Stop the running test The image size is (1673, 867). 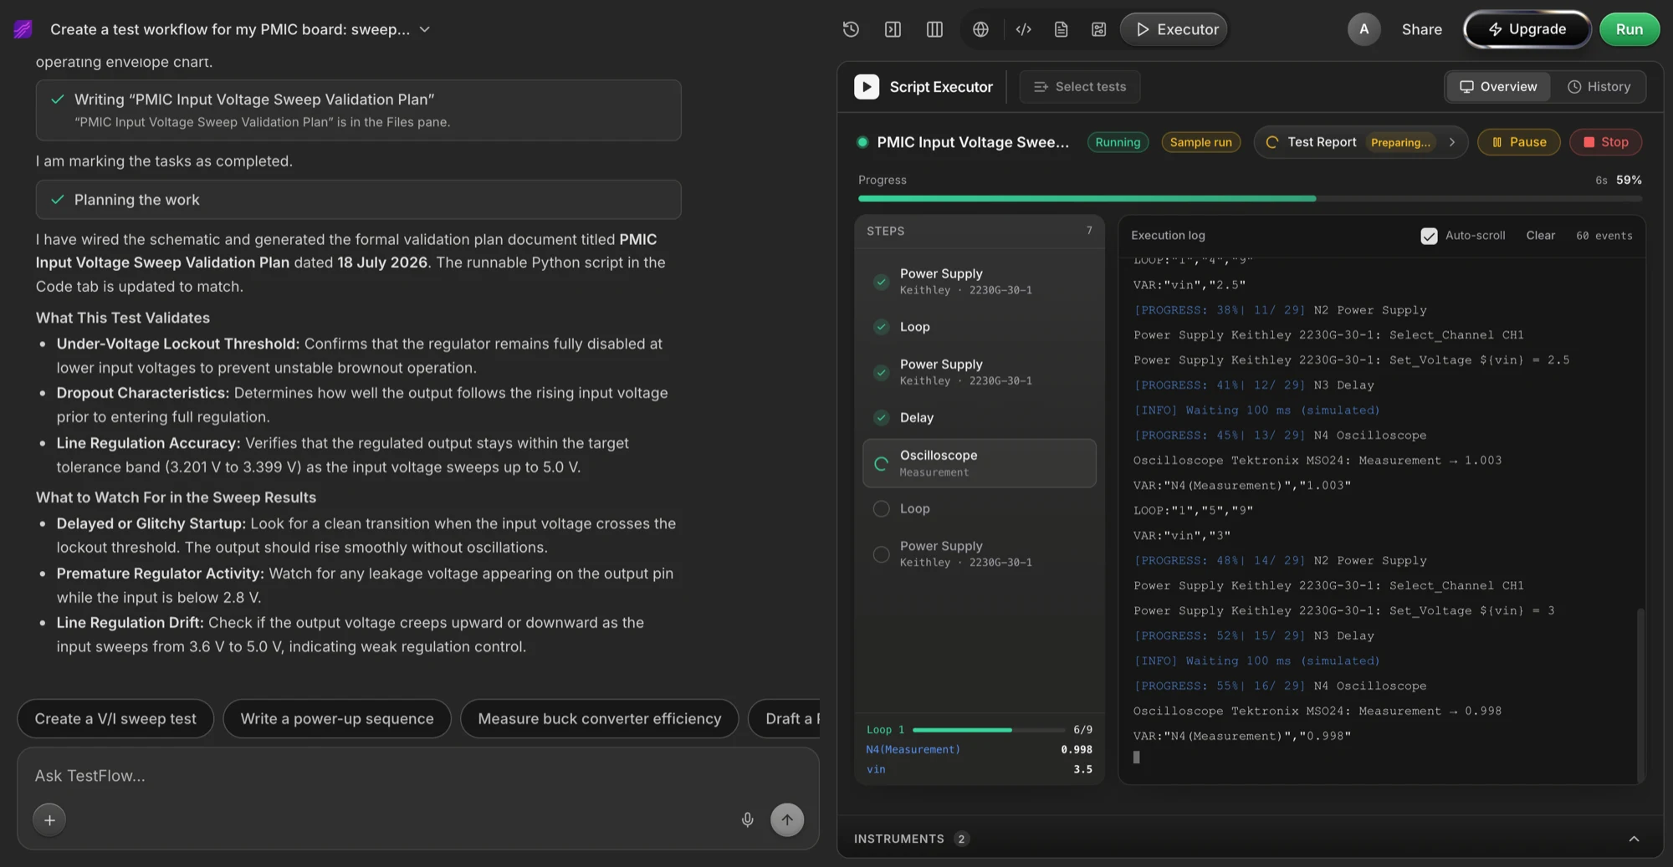(1605, 142)
